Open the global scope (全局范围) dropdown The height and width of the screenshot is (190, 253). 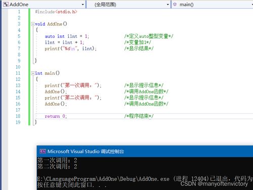pos(129,5)
